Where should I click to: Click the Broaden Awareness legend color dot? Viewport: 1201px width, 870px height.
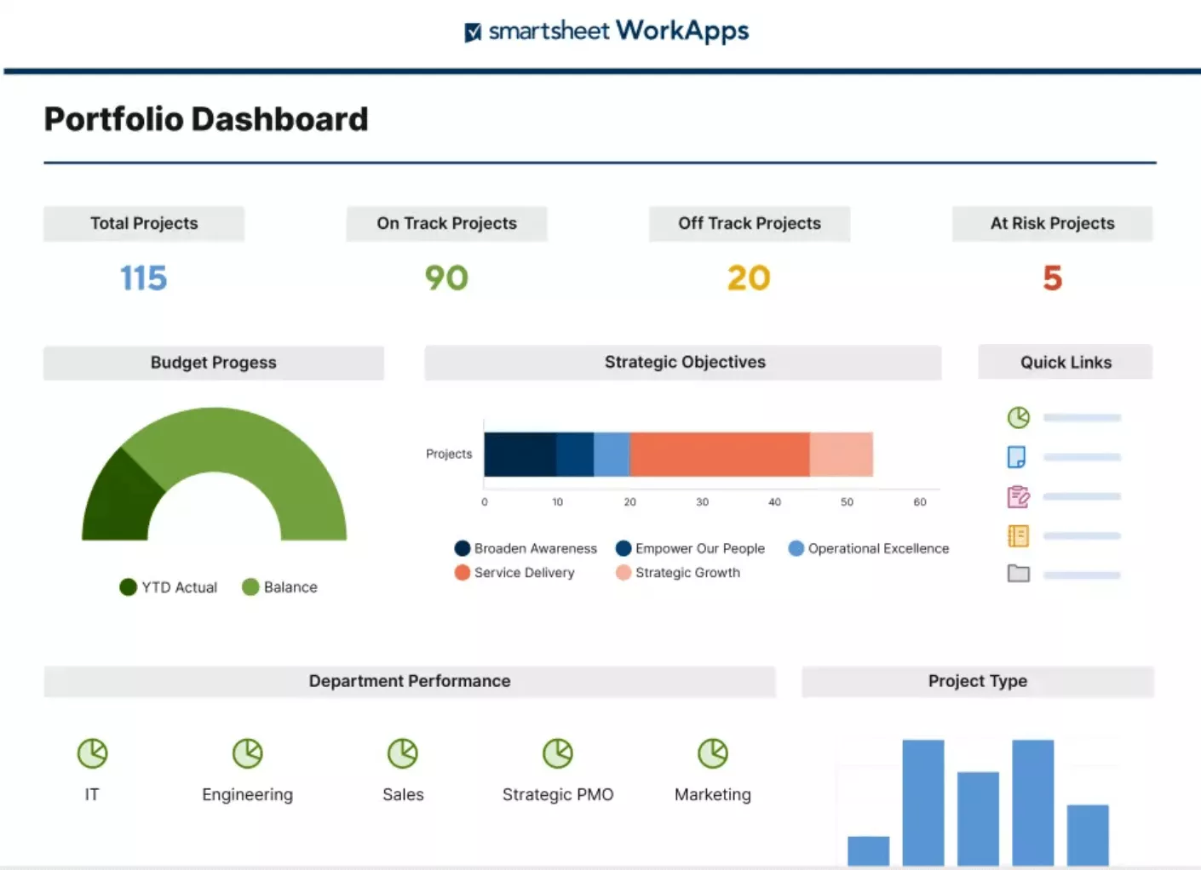463,548
